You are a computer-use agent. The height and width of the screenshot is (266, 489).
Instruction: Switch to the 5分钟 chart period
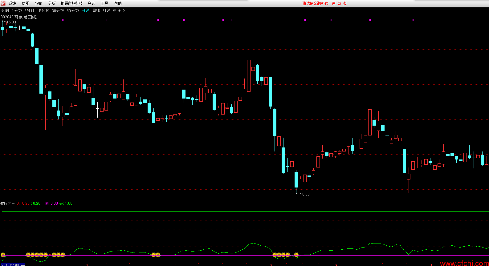(x=30, y=10)
